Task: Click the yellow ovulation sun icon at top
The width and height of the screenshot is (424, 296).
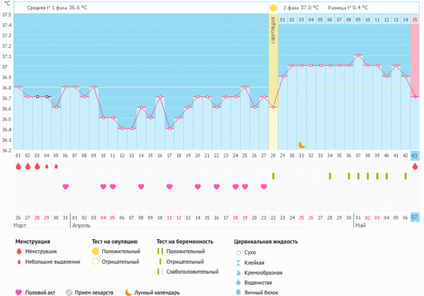Action: [273, 8]
